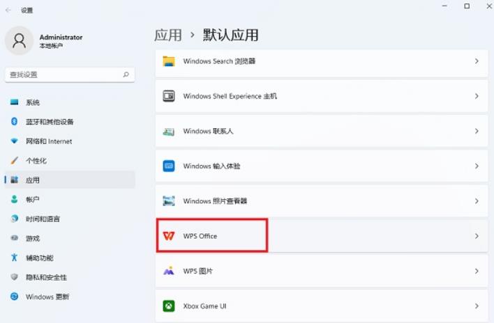Open 网络和 Internet settings category

click(x=70, y=141)
